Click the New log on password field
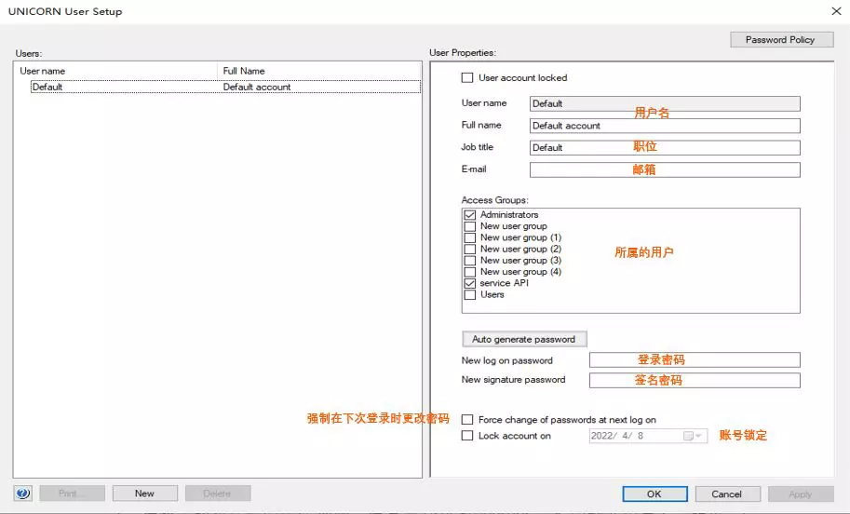 pos(694,360)
